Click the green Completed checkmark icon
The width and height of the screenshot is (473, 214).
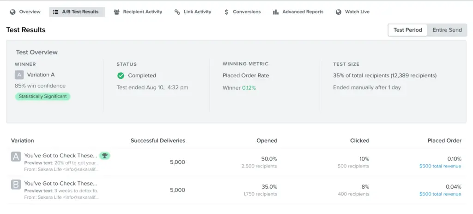(x=121, y=75)
